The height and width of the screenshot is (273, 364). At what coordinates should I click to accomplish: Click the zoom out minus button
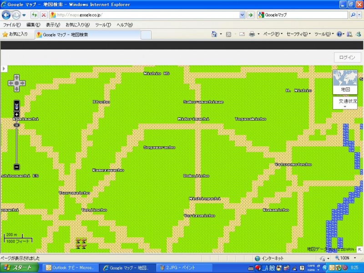17,167
